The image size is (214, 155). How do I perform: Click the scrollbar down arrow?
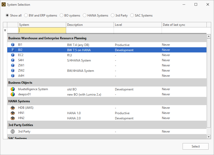[209, 137]
